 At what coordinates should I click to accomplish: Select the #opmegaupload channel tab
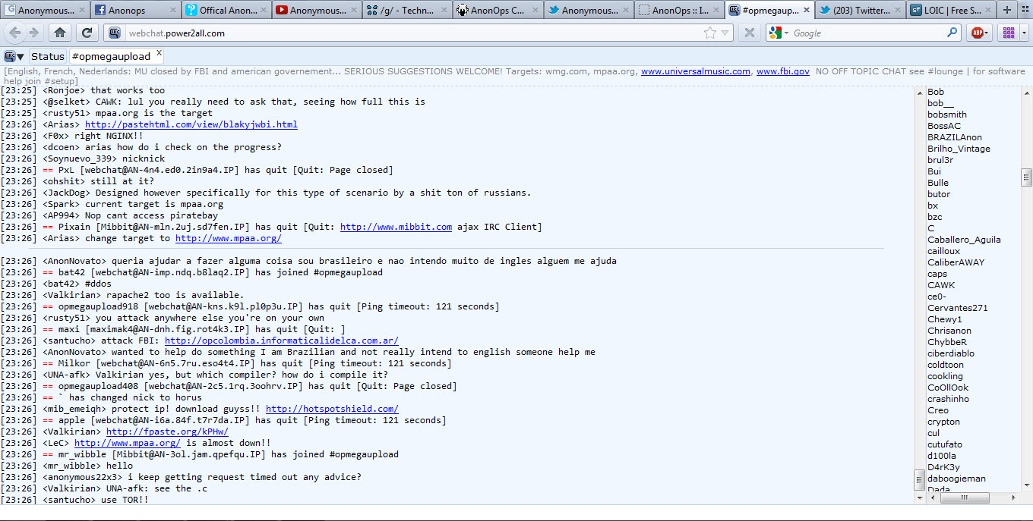pyautogui.click(x=112, y=57)
